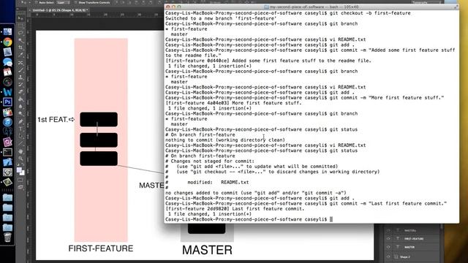Click 'nothing to commit (working directory clean)' line

click(x=225, y=140)
